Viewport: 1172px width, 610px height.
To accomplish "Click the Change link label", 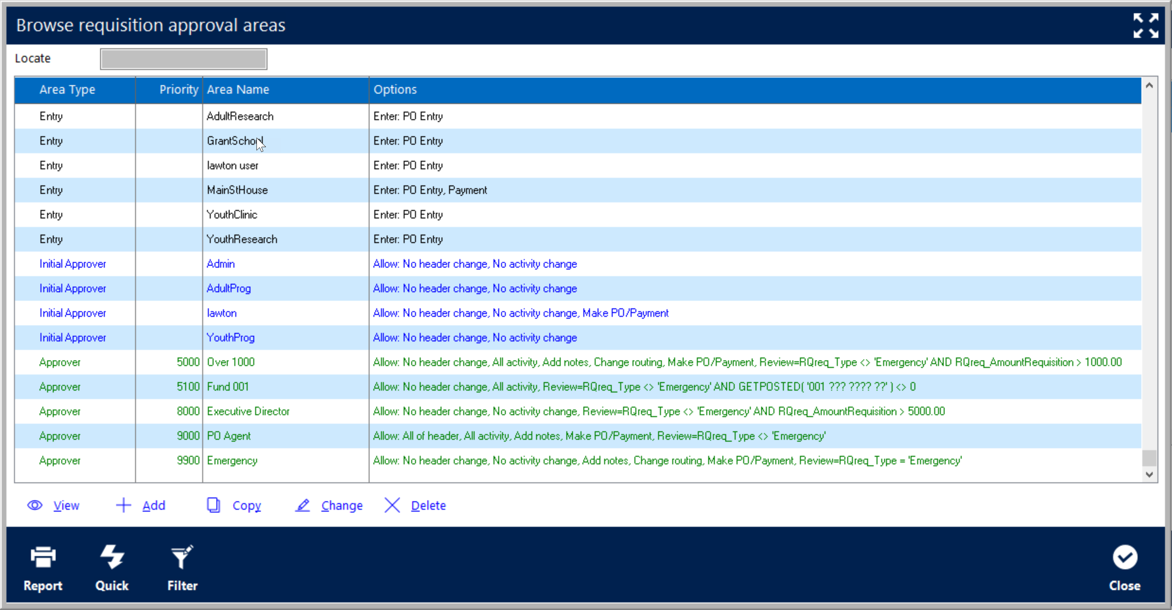I will [x=342, y=505].
